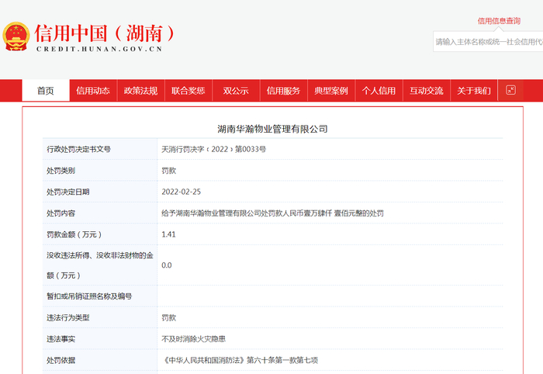Open the 互动交流 menu item
The width and height of the screenshot is (543, 374).
click(x=427, y=91)
